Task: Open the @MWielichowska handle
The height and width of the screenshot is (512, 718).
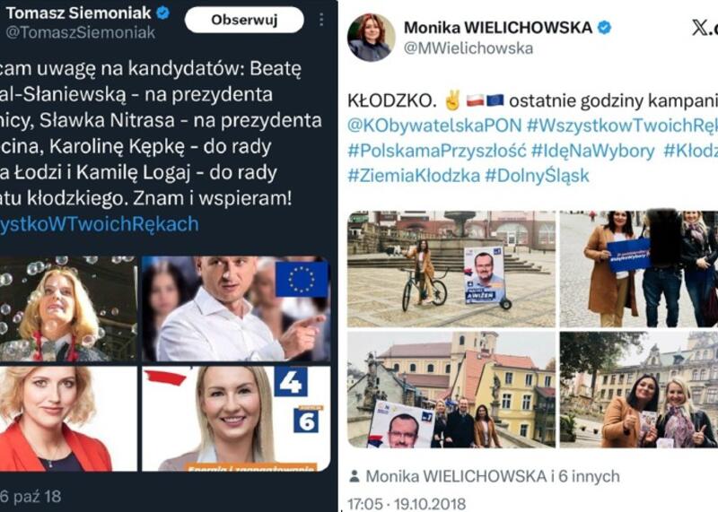Action: pos(468,48)
